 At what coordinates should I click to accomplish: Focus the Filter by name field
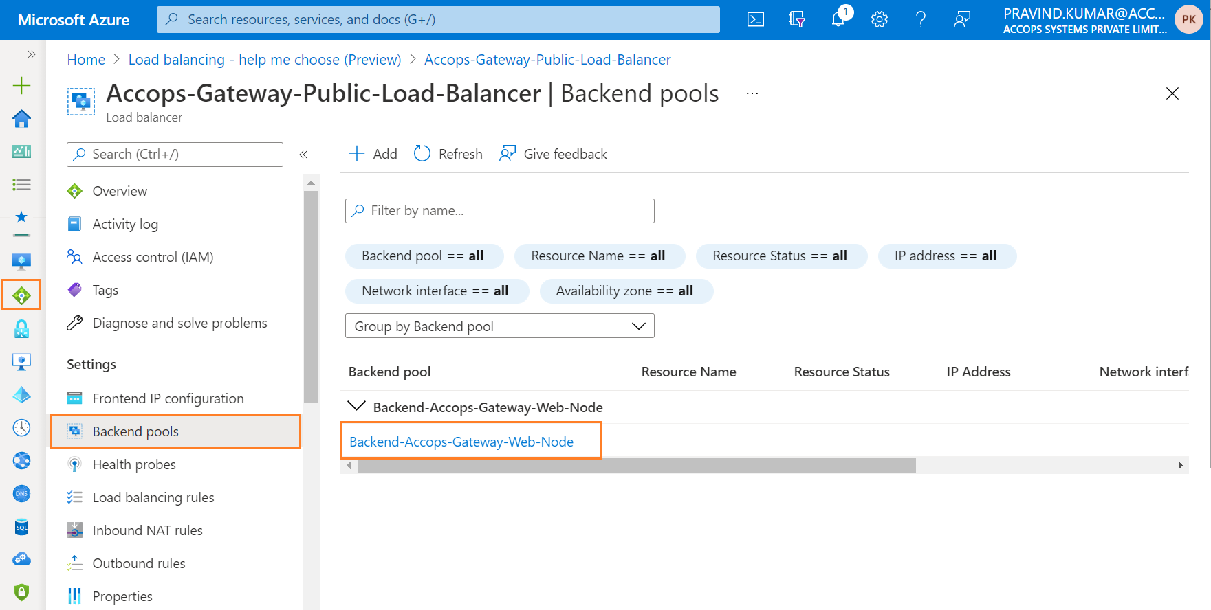pos(500,211)
